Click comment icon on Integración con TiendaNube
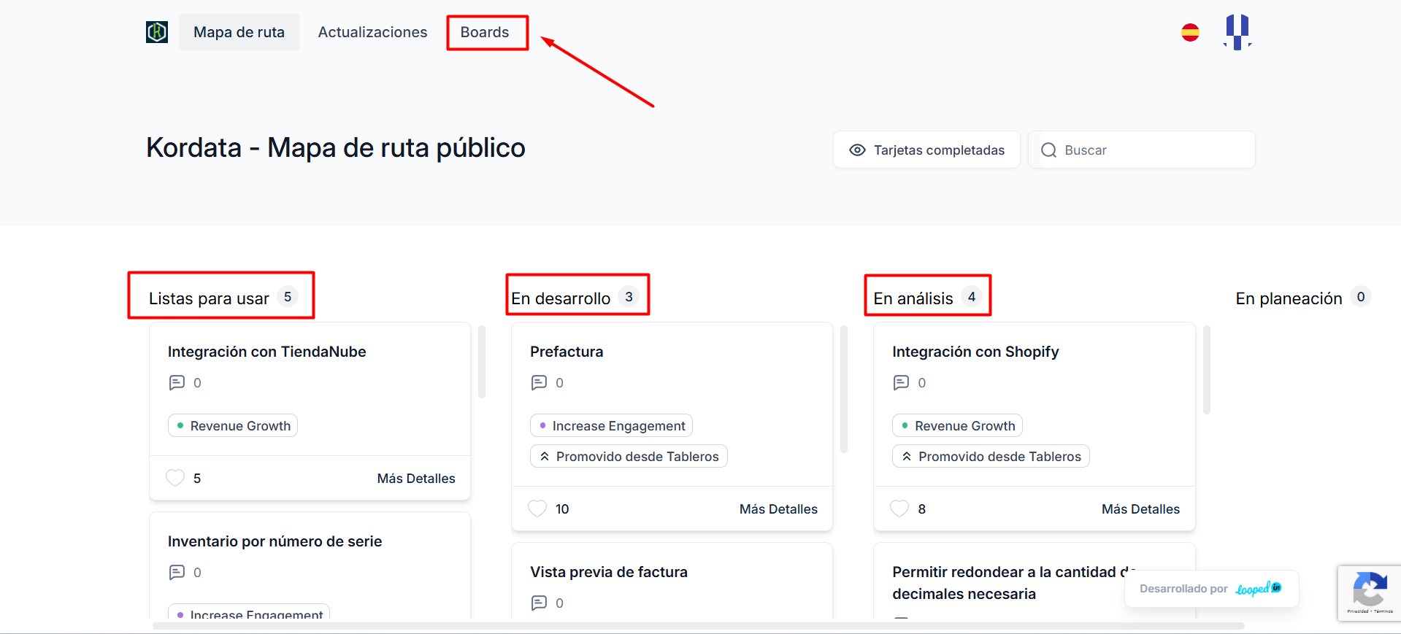Screen dimensions: 1401x634 (x=177, y=383)
